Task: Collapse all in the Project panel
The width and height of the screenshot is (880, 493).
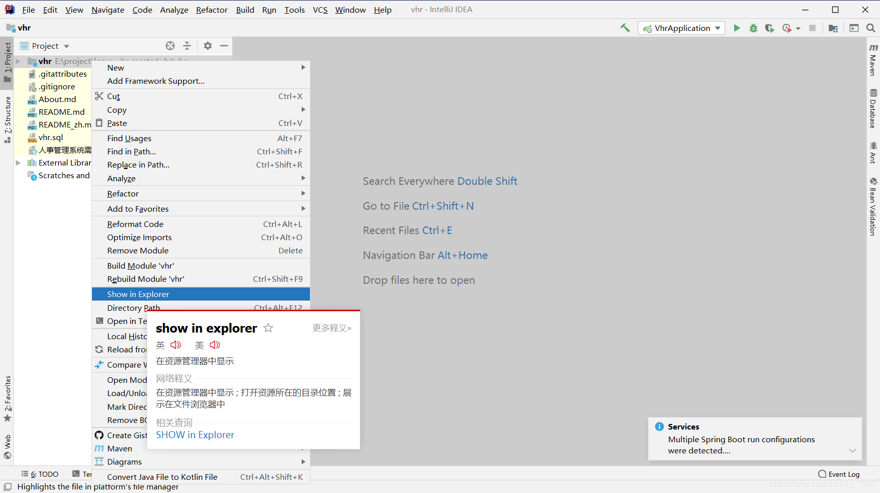Action: [x=187, y=46]
